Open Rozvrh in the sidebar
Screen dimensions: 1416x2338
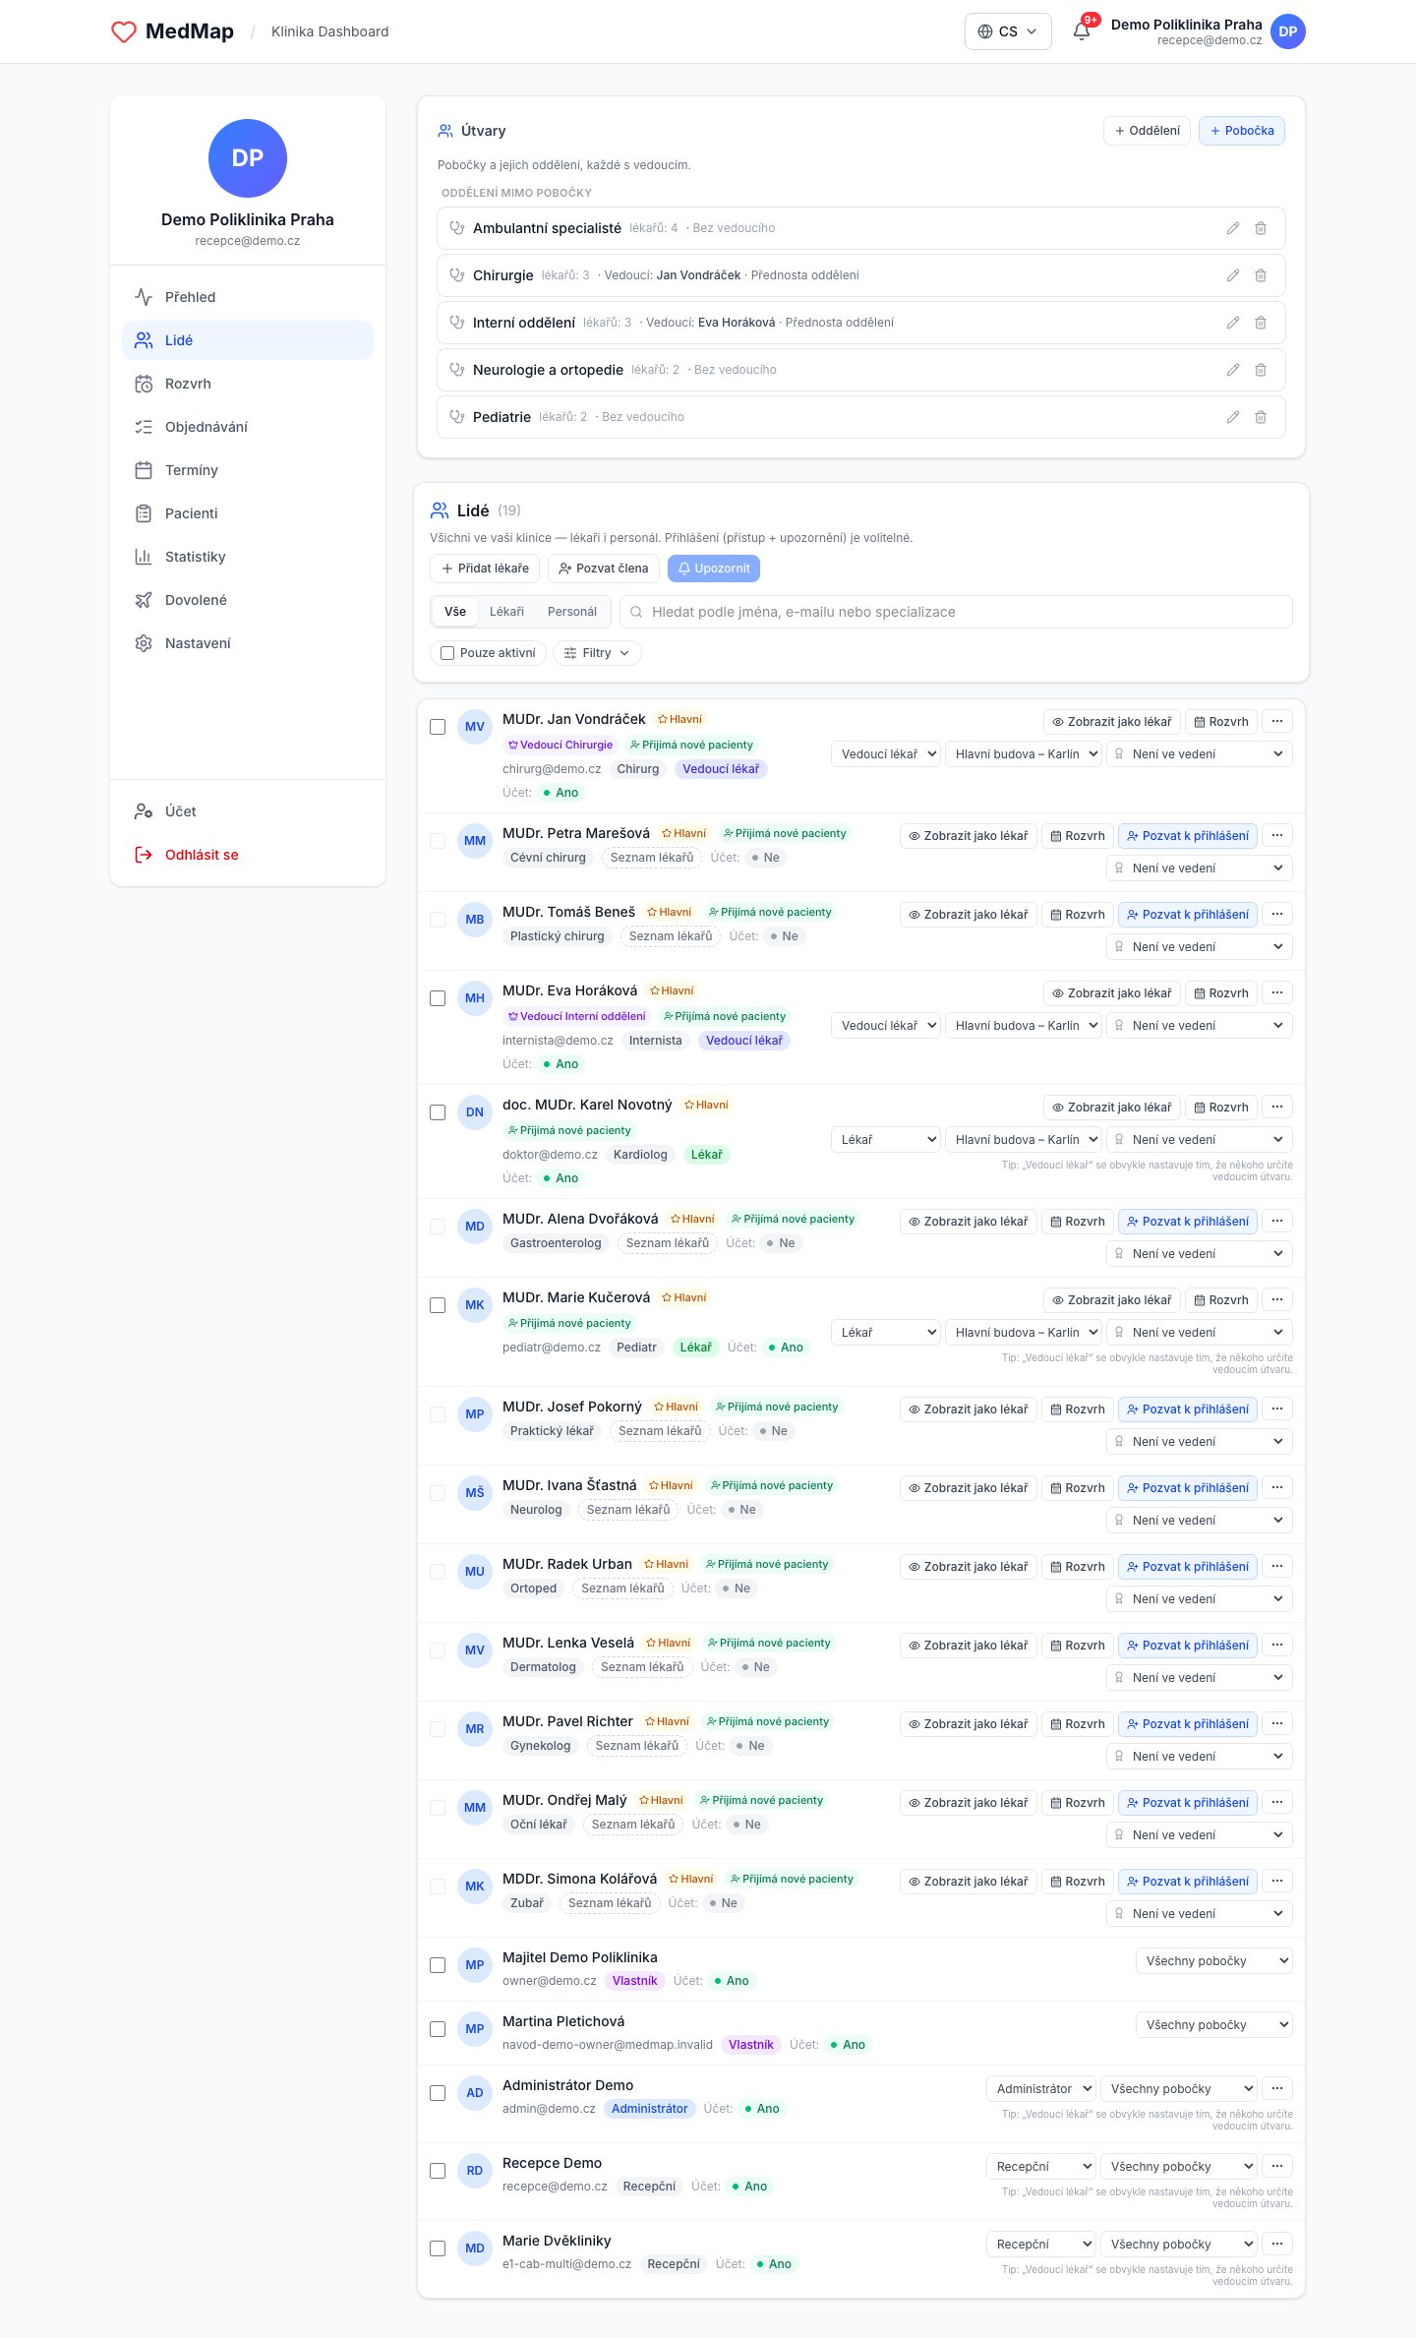tap(248, 384)
